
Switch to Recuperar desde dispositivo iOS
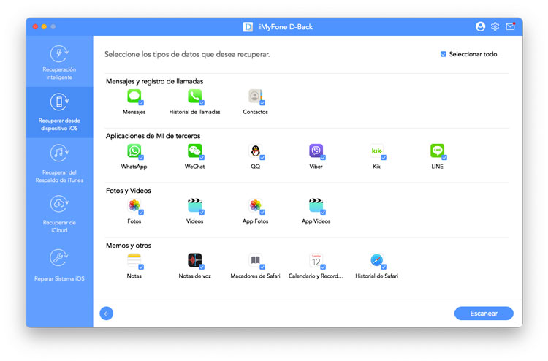[59, 113]
